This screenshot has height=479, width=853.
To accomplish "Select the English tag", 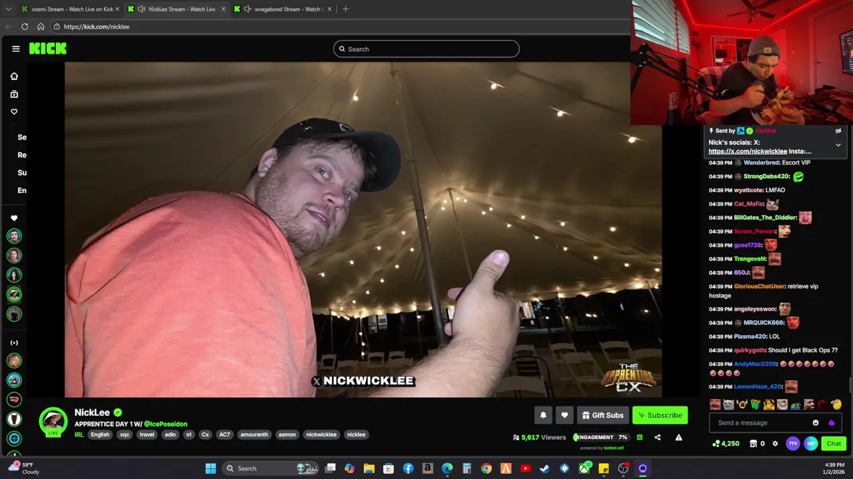I will (x=100, y=434).
